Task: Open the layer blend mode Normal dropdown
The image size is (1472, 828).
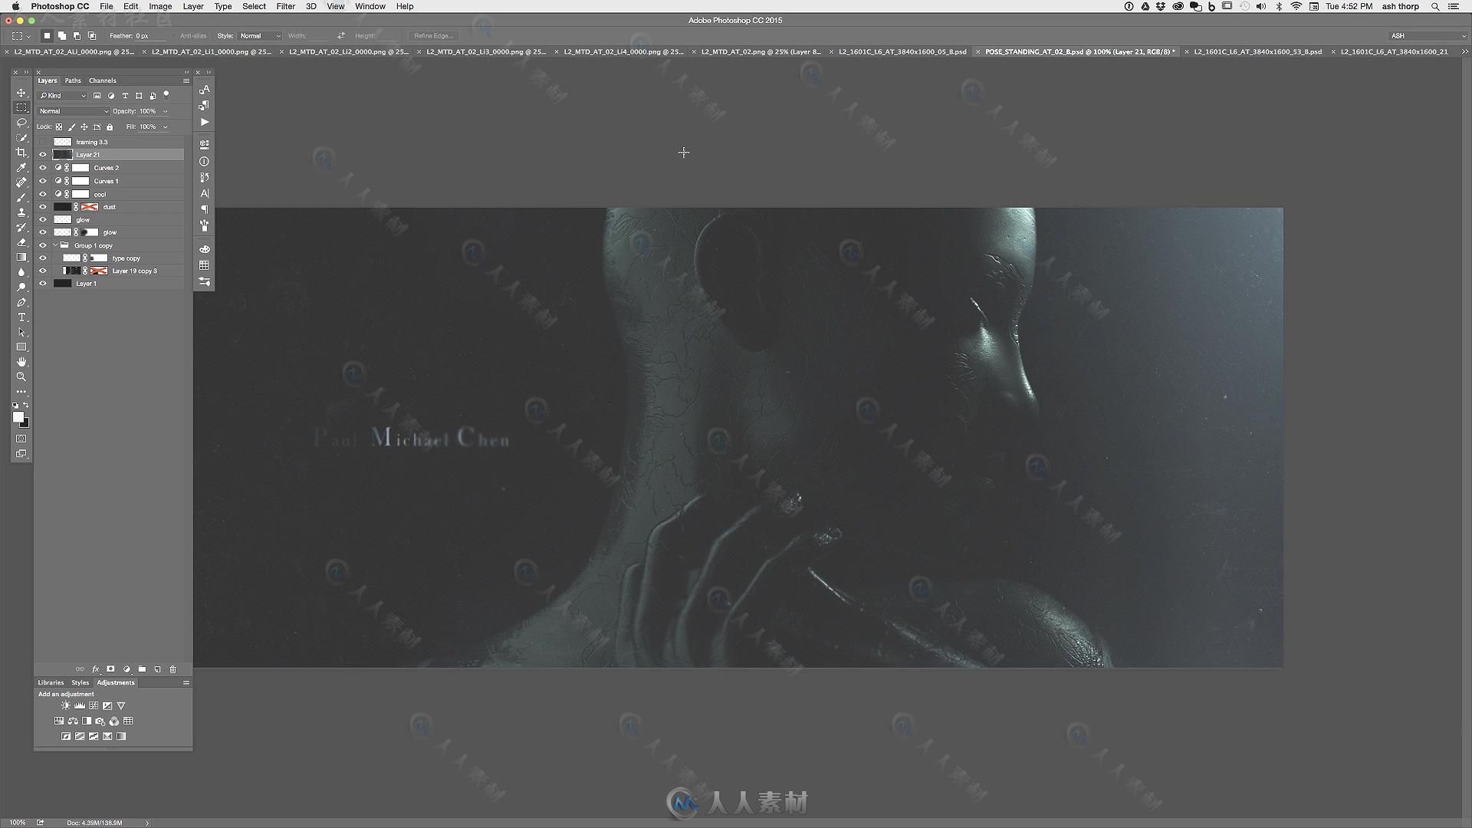Action: click(74, 111)
